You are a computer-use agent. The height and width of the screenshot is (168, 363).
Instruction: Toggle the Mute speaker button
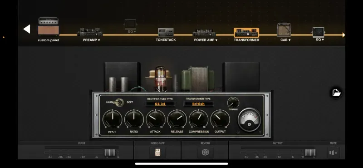point(334,153)
